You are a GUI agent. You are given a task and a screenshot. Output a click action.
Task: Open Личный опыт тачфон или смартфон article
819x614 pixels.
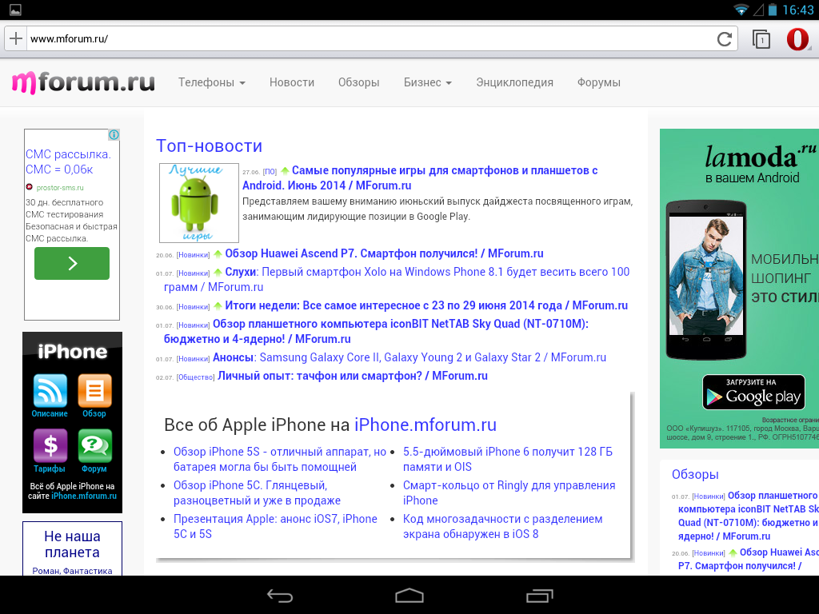pos(353,376)
